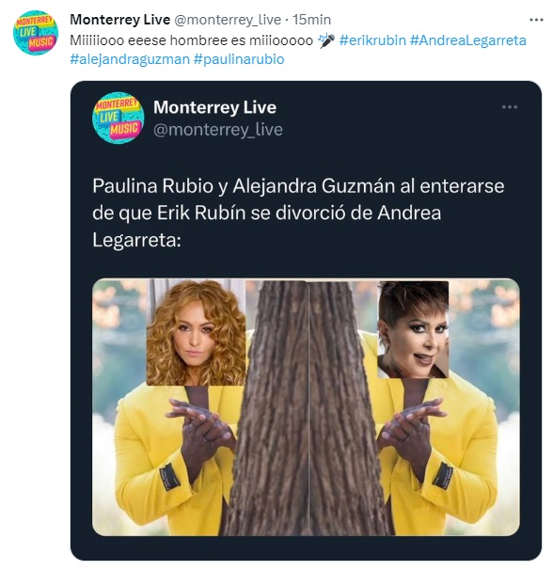553x570 pixels.
Task: Follow the #alejandraguzman hashtag link
Action: [x=130, y=59]
